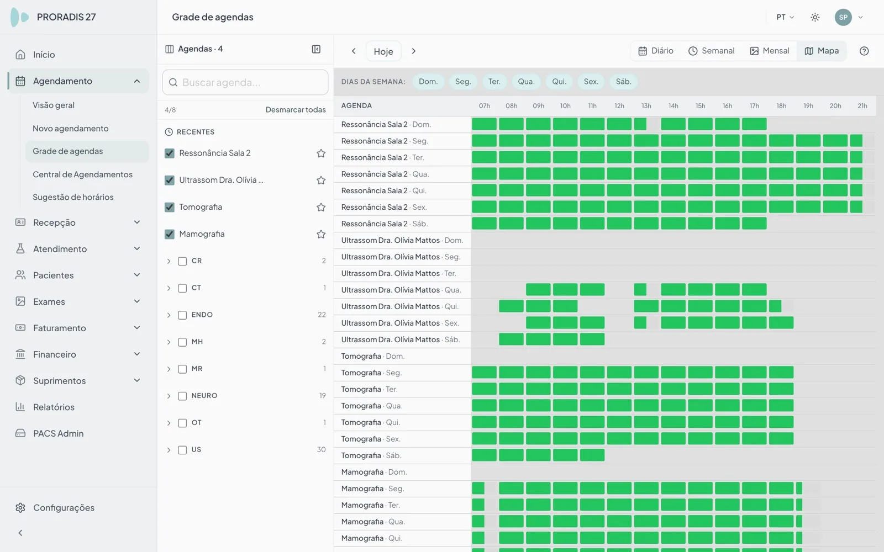The image size is (884, 552).
Task: Expand the Recepção menu section
Action: (137, 222)
